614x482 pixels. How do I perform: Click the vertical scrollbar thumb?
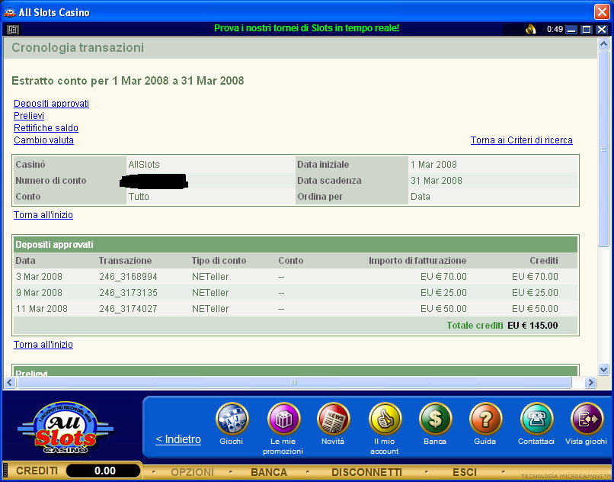[x=603, y=148]
